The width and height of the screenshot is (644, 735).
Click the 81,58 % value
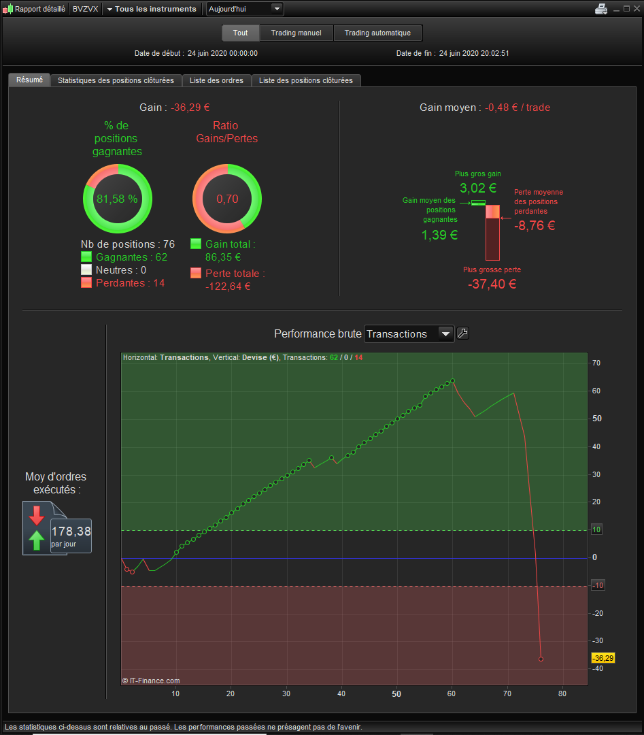click(x=117, y=199)
